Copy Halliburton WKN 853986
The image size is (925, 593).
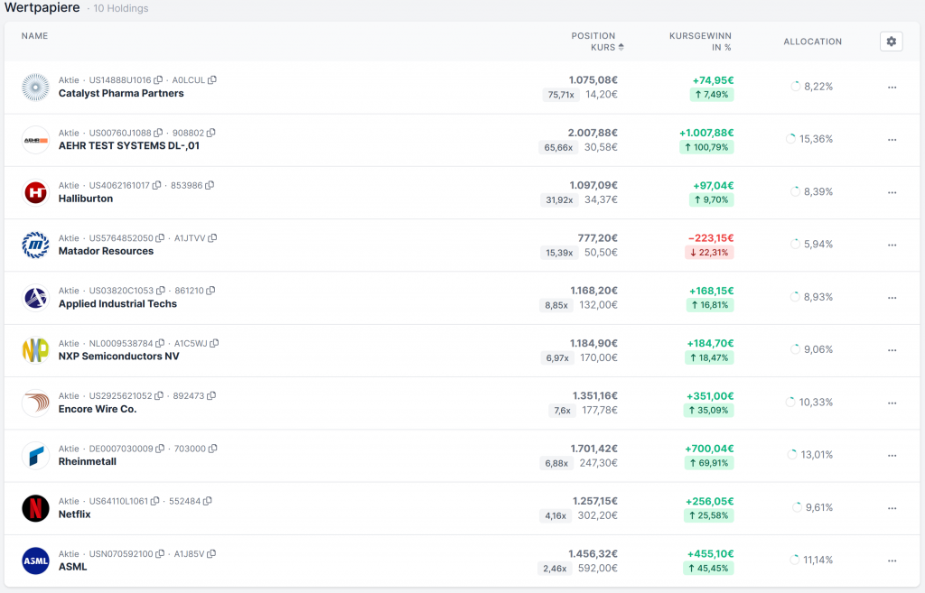coord(210,185)
